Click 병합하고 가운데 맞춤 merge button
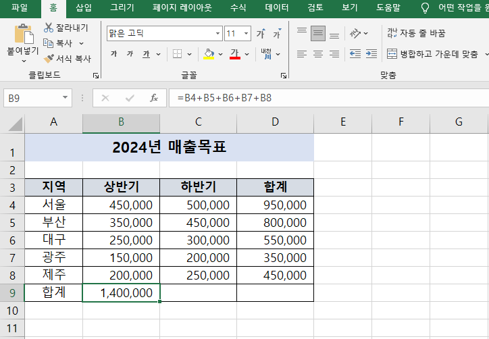Viewport: 489px width, 339px height. [x=432, y=54]
